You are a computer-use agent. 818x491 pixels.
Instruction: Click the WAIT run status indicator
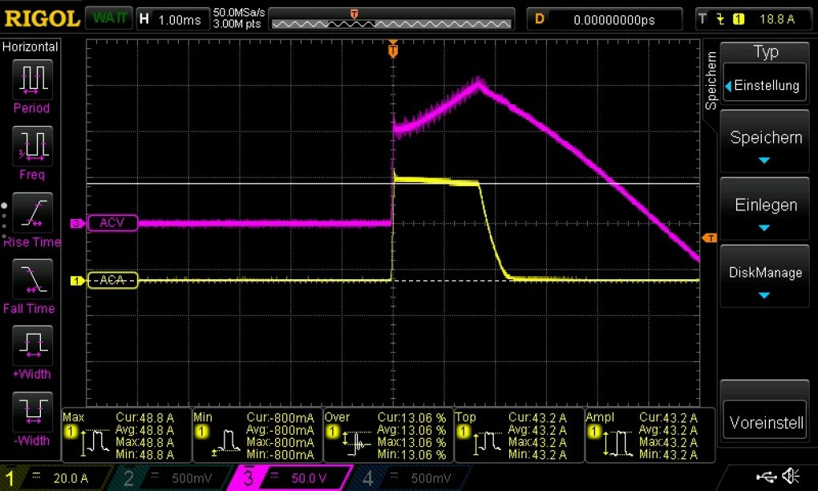click(x=109, y=18)
